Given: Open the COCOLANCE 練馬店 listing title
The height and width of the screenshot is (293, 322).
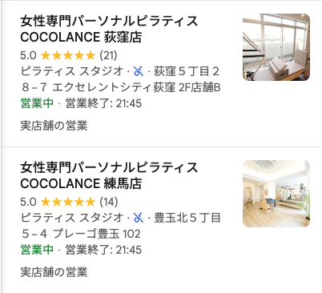Looking at the screenshot, I should click(x=109, y=175).
